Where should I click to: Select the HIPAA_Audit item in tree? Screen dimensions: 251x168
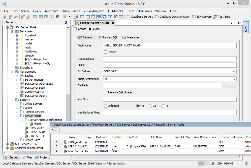pyautogui.click(x=37, y=132)
